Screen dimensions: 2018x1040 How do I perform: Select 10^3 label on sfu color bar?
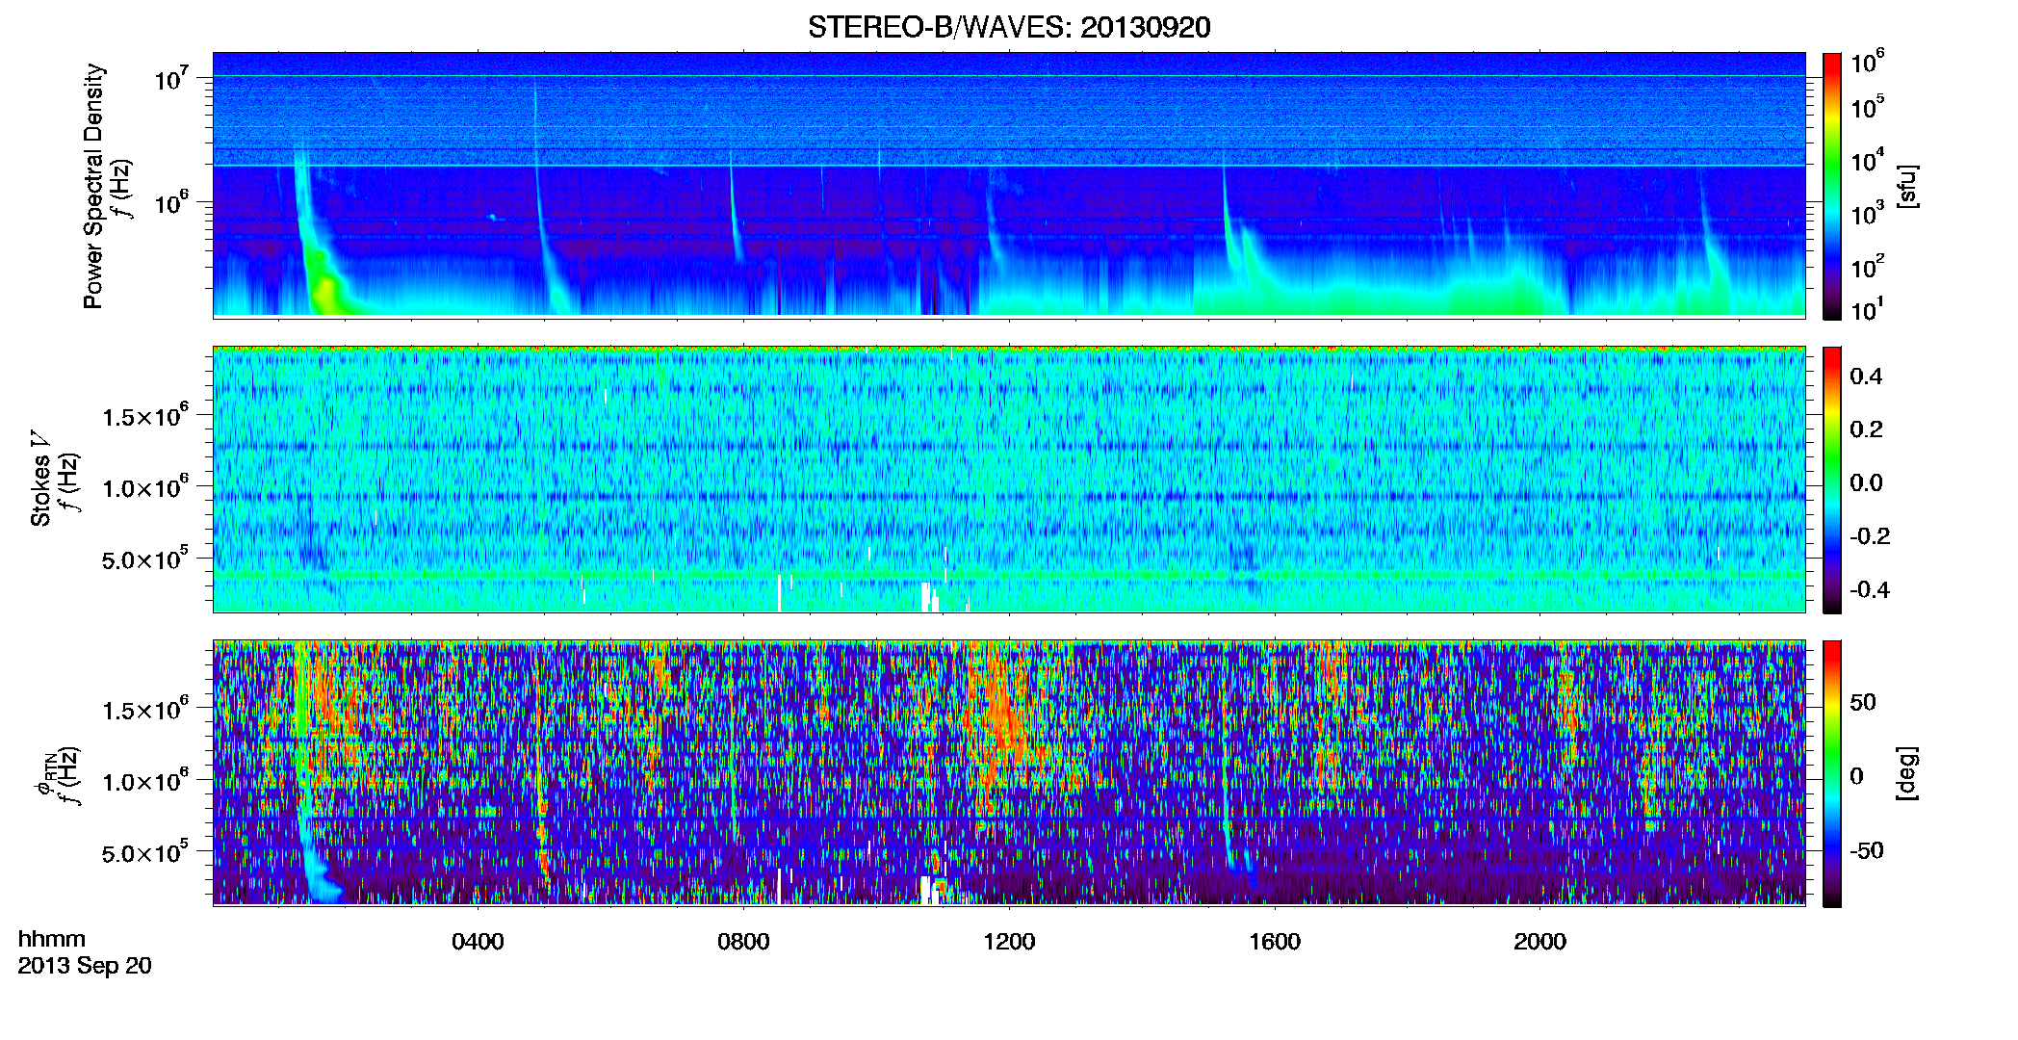point(1868,213)
